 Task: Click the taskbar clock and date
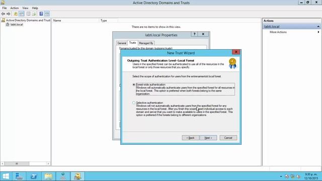311,176
